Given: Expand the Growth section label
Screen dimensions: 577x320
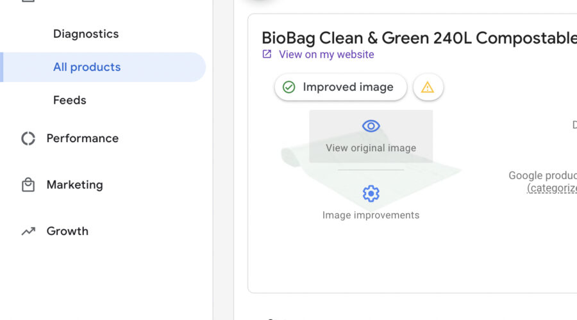Looking at the screenshot, I should [x=67, y=232].
